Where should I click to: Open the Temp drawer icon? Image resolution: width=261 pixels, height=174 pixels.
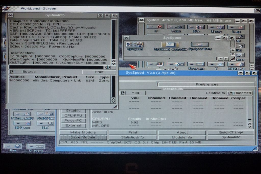[236, 27]
